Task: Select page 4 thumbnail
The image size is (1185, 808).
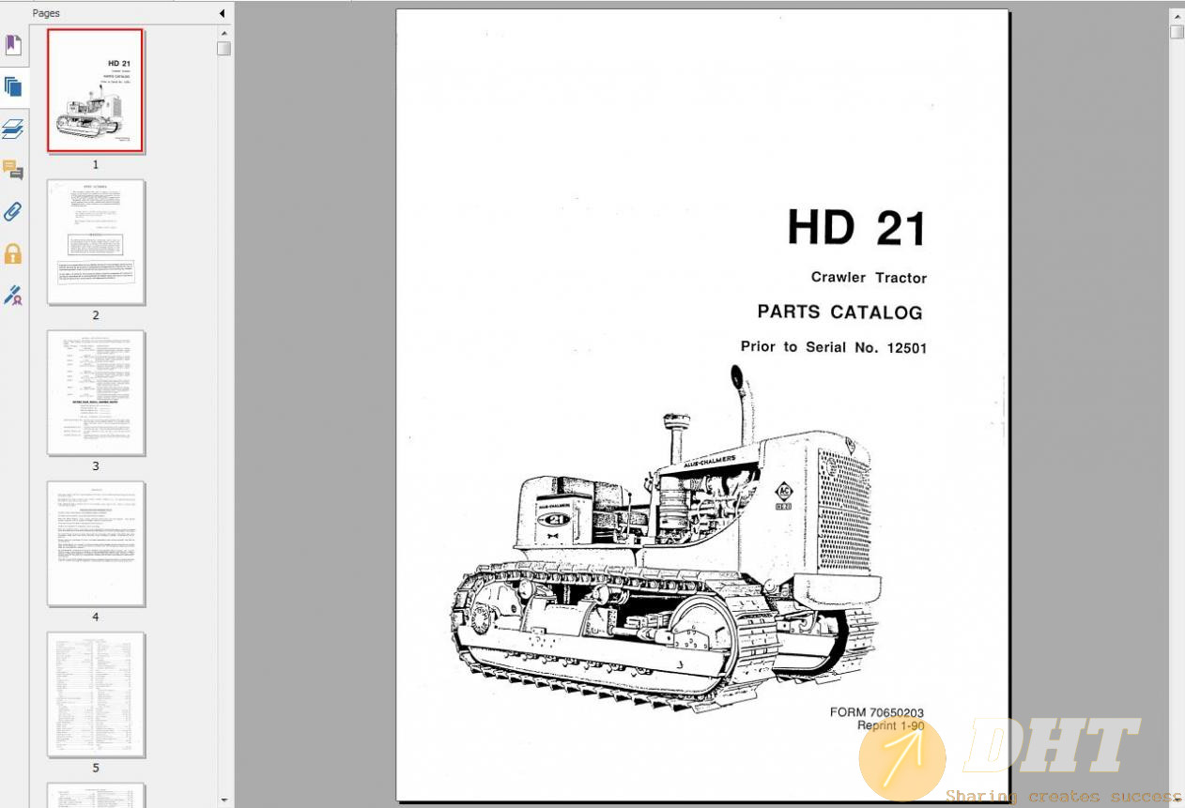Action: [96, 543]
